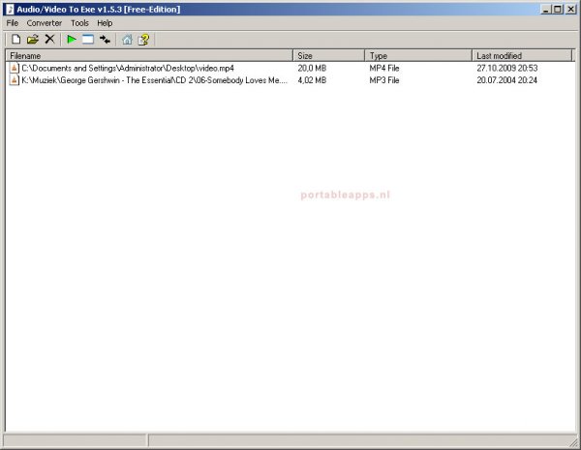Image resolution: width=581 pixels, height=450 pixels.
Task: Click the file icon beside Somebody Loves Me
Action: click(x=15, y=80)
